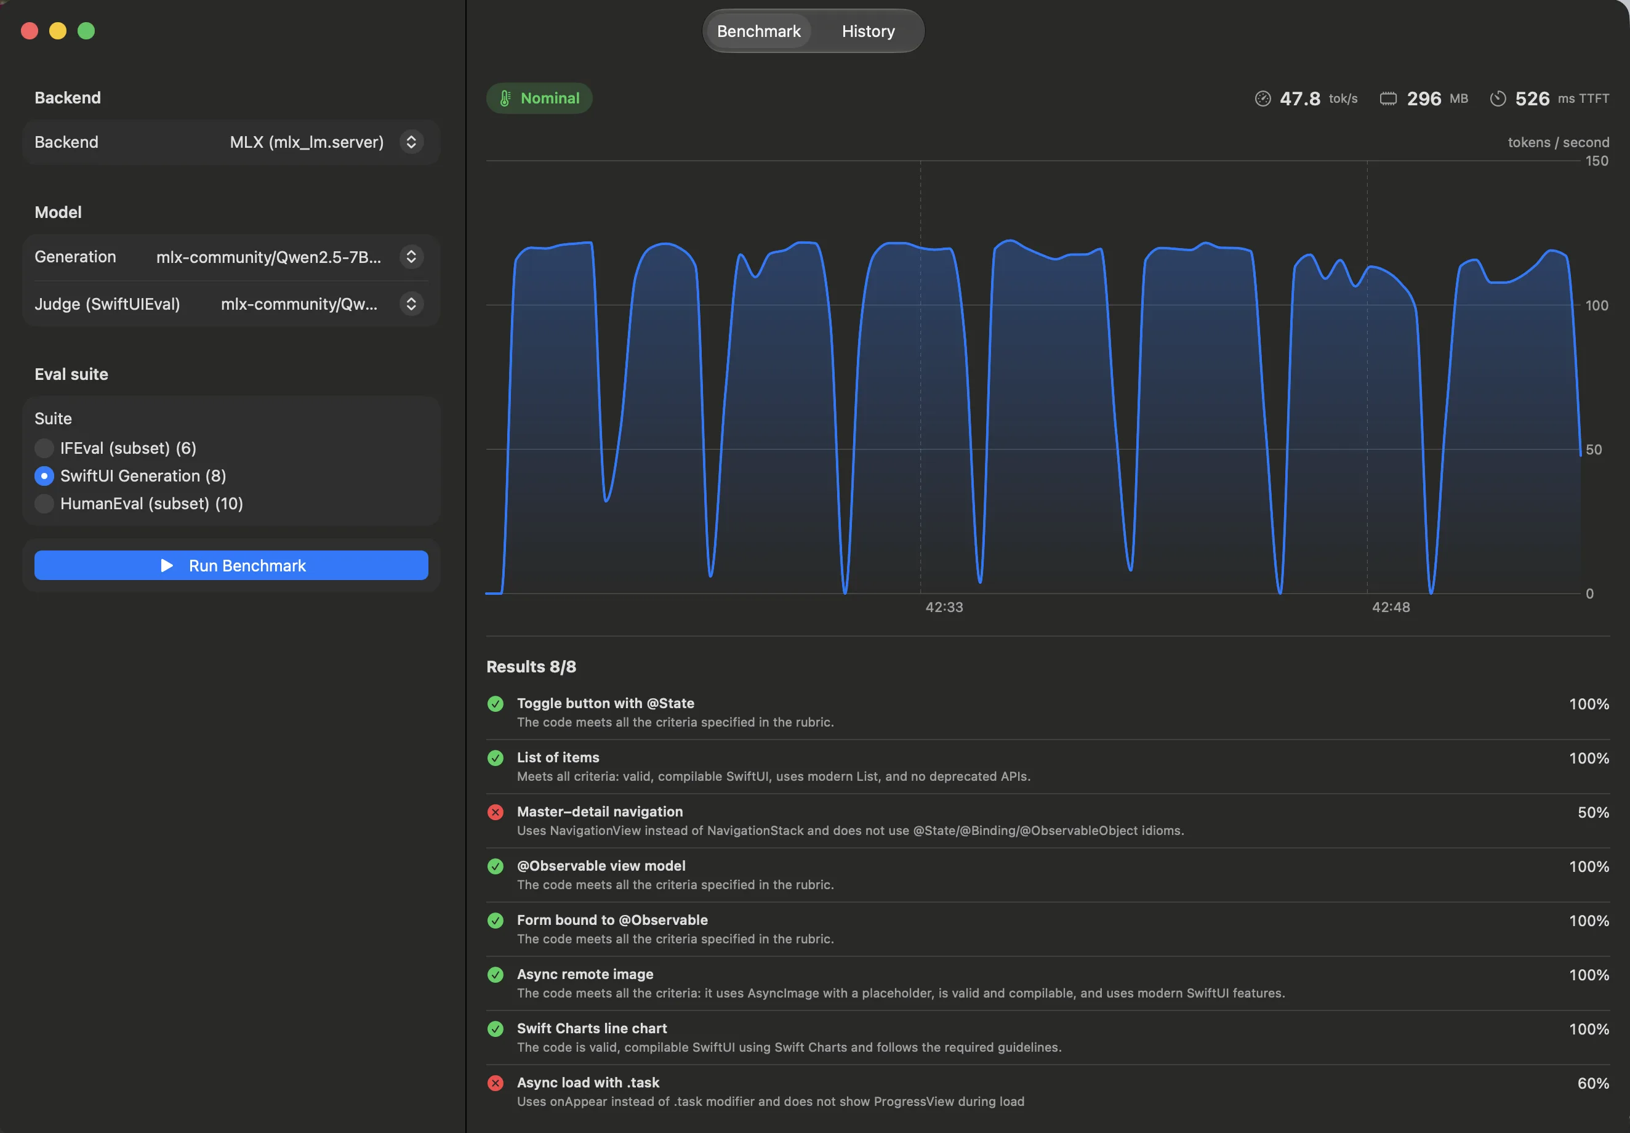Click the 'using Swift Charts and follows' explanation
Viewport: 1630px width, 1133px height.
tap(789, 1047)
